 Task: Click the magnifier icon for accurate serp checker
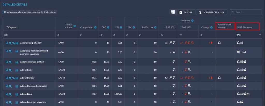tap(10, 43)
